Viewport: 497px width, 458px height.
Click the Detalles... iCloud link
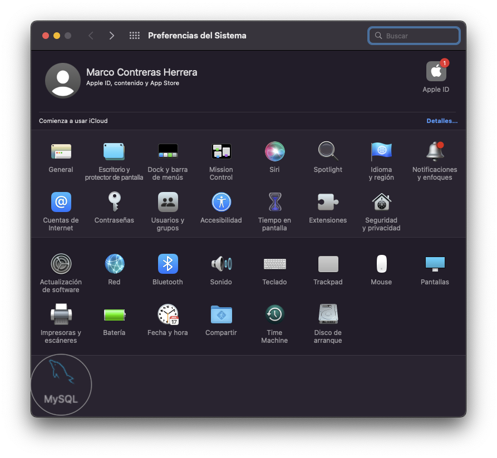(442, 121)
